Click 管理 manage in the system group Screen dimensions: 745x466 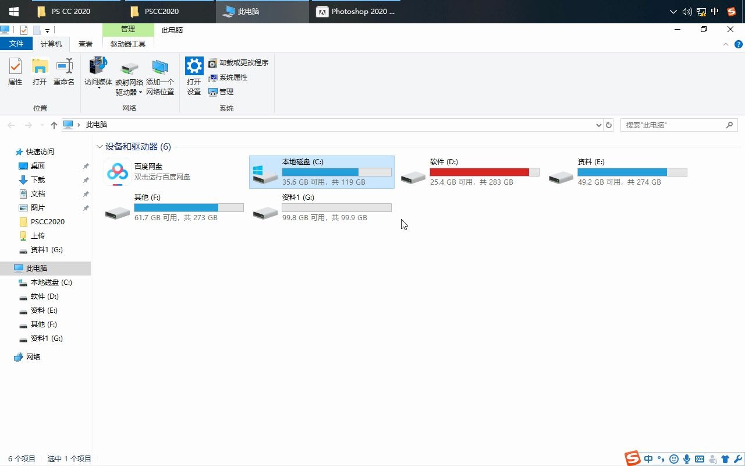click(221, 92)
